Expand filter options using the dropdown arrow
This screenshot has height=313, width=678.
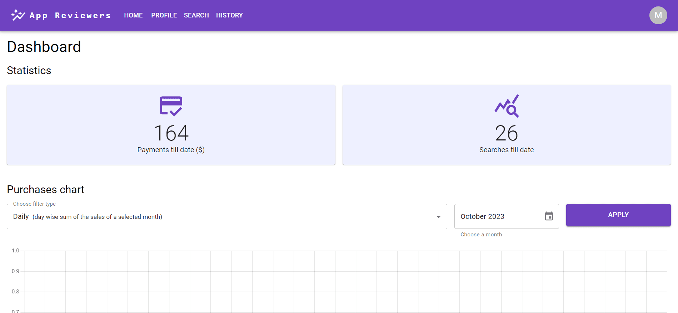tap(438, 217)
